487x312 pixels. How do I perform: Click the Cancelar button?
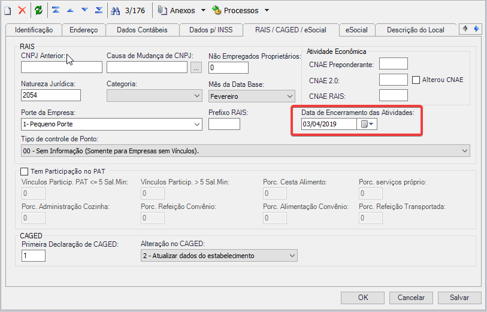(x=411, y=298)
